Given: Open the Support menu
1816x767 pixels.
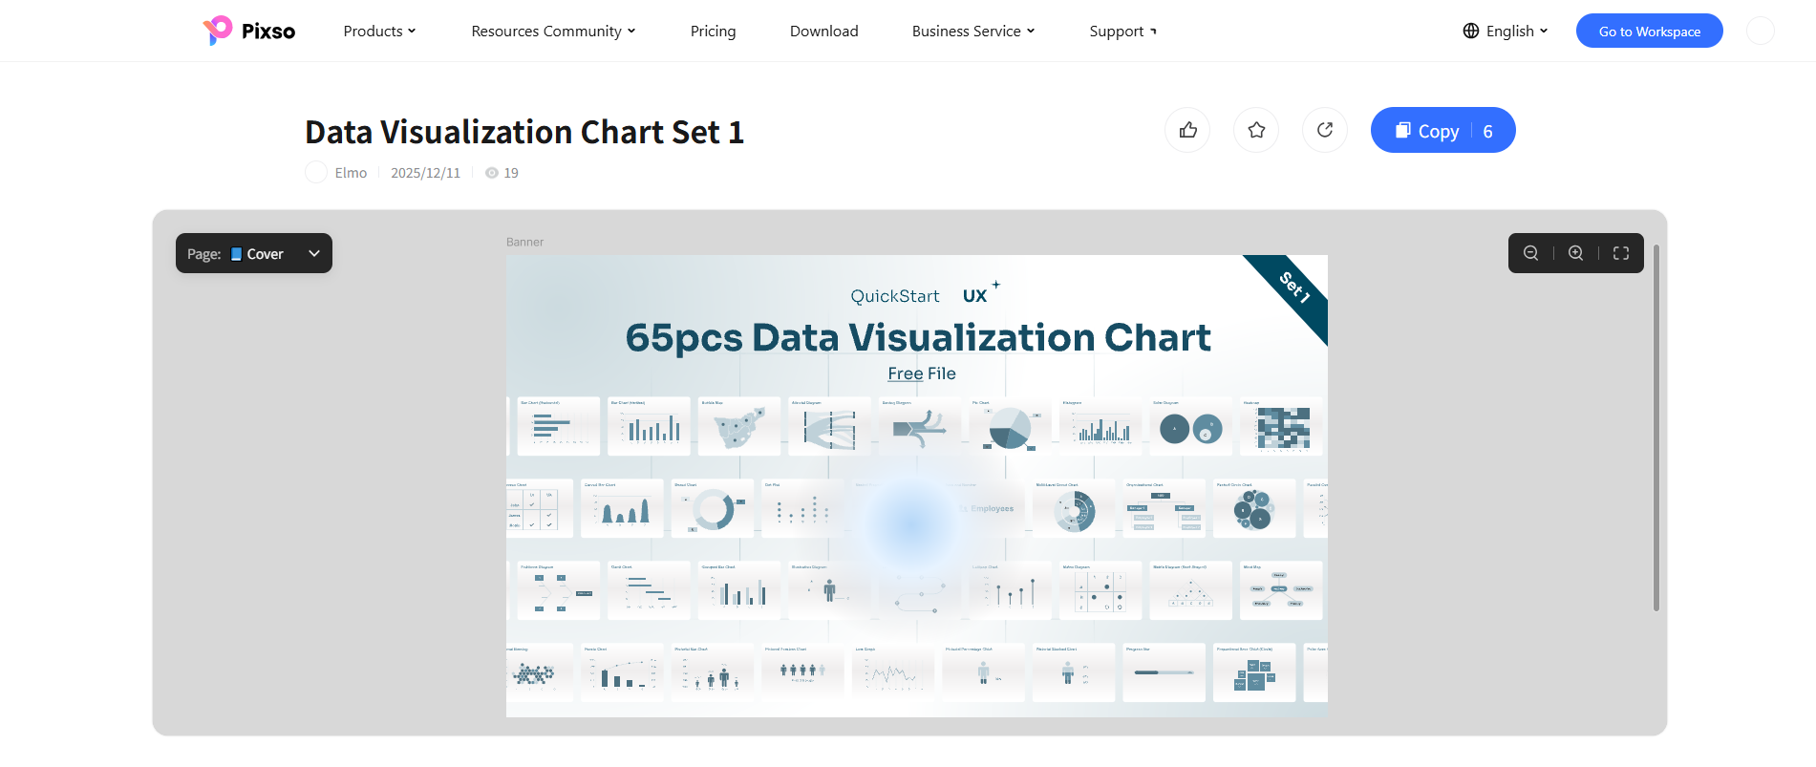Looking at the screenshot, I should coord(1123,31).
